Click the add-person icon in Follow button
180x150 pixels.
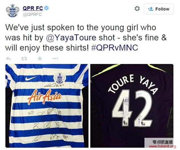tap(151, 9)
